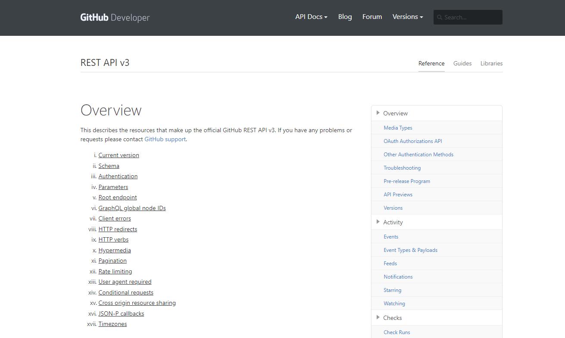Switch to the Libraries tab
The width and height of the screenshot is (565, 338).
click(x=491, y=63)
